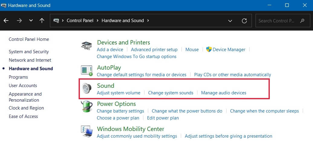
Task: Open Control Panel Home in sidebar
Action: pyautogui.click(x=29, y=39)
